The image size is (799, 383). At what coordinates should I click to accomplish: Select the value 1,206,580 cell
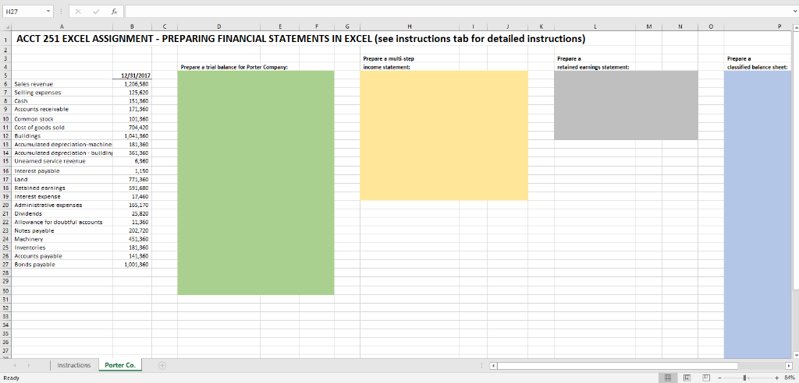click(x=132, y=84)
